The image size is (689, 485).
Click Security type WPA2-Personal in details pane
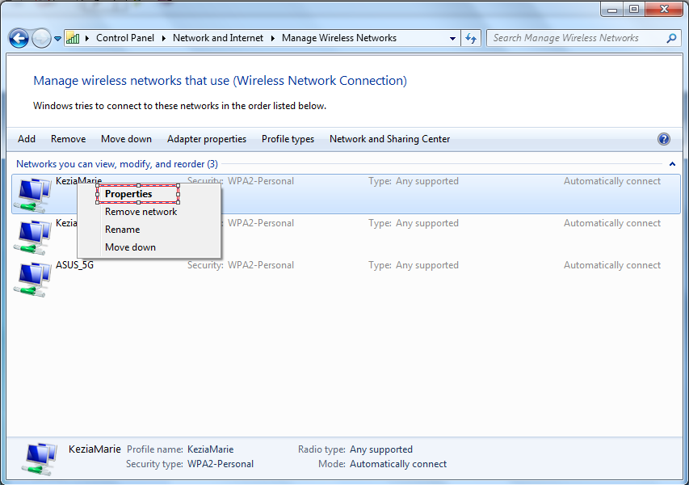pyautogui.click(x=221, y=464)
